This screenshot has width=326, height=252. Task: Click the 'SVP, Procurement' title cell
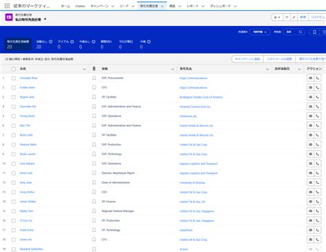click(x=112, y=78)
